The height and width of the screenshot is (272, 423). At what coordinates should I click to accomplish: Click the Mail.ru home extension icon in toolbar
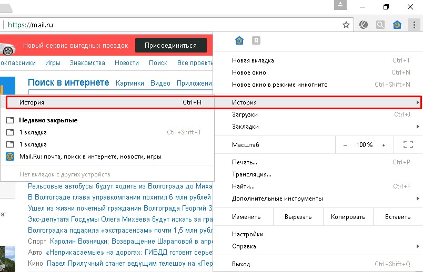pos(397,25)
